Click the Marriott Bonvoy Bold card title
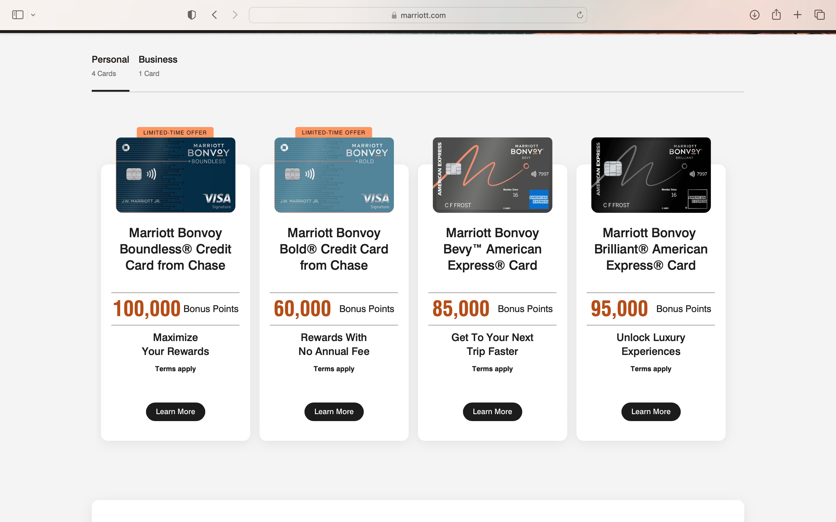This screenshot has height=522, width=836. 334,249
